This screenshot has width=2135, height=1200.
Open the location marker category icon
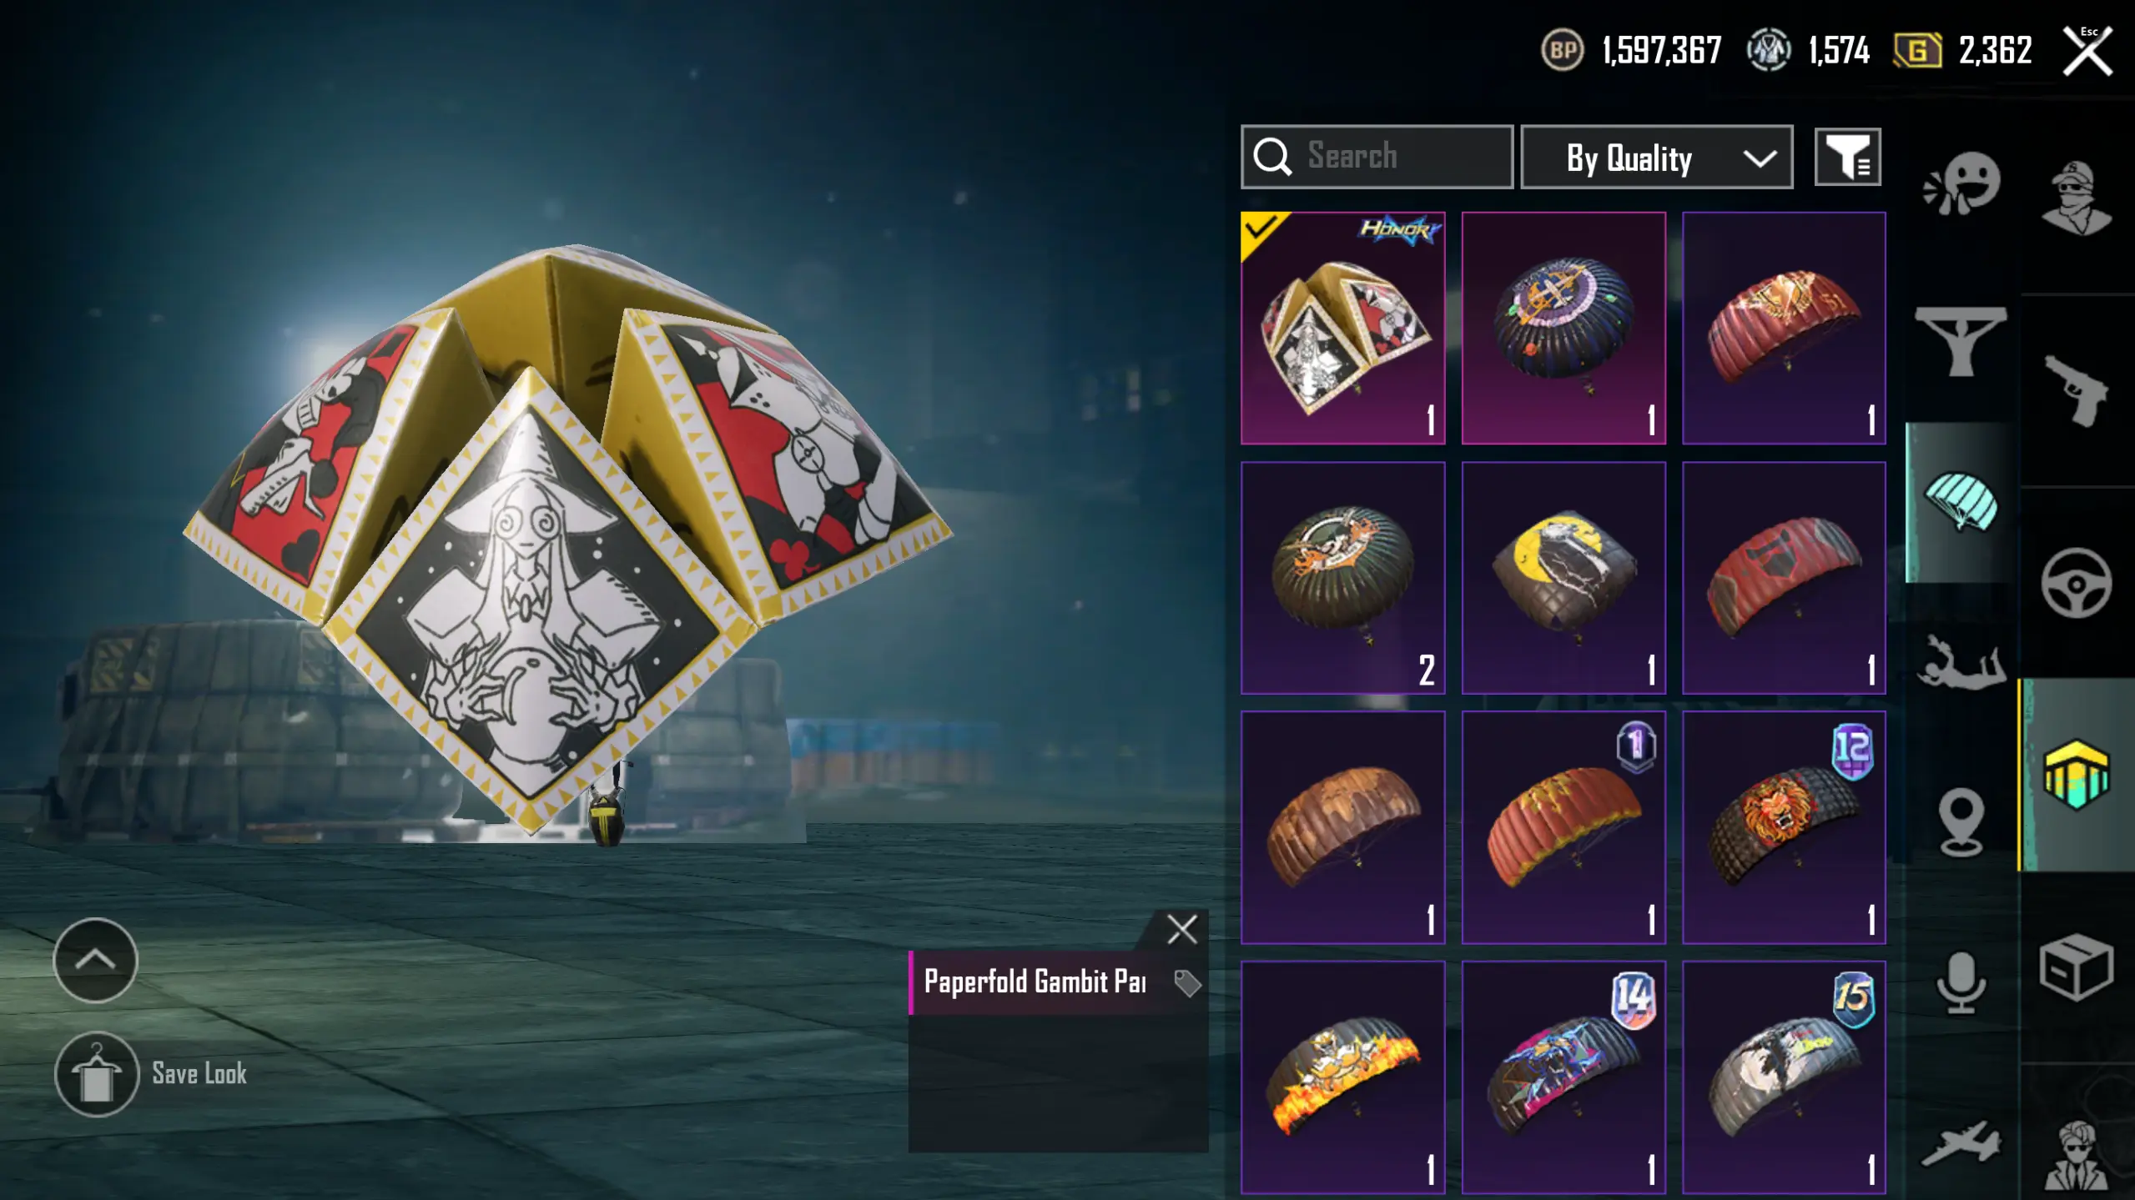[1961, 821]
